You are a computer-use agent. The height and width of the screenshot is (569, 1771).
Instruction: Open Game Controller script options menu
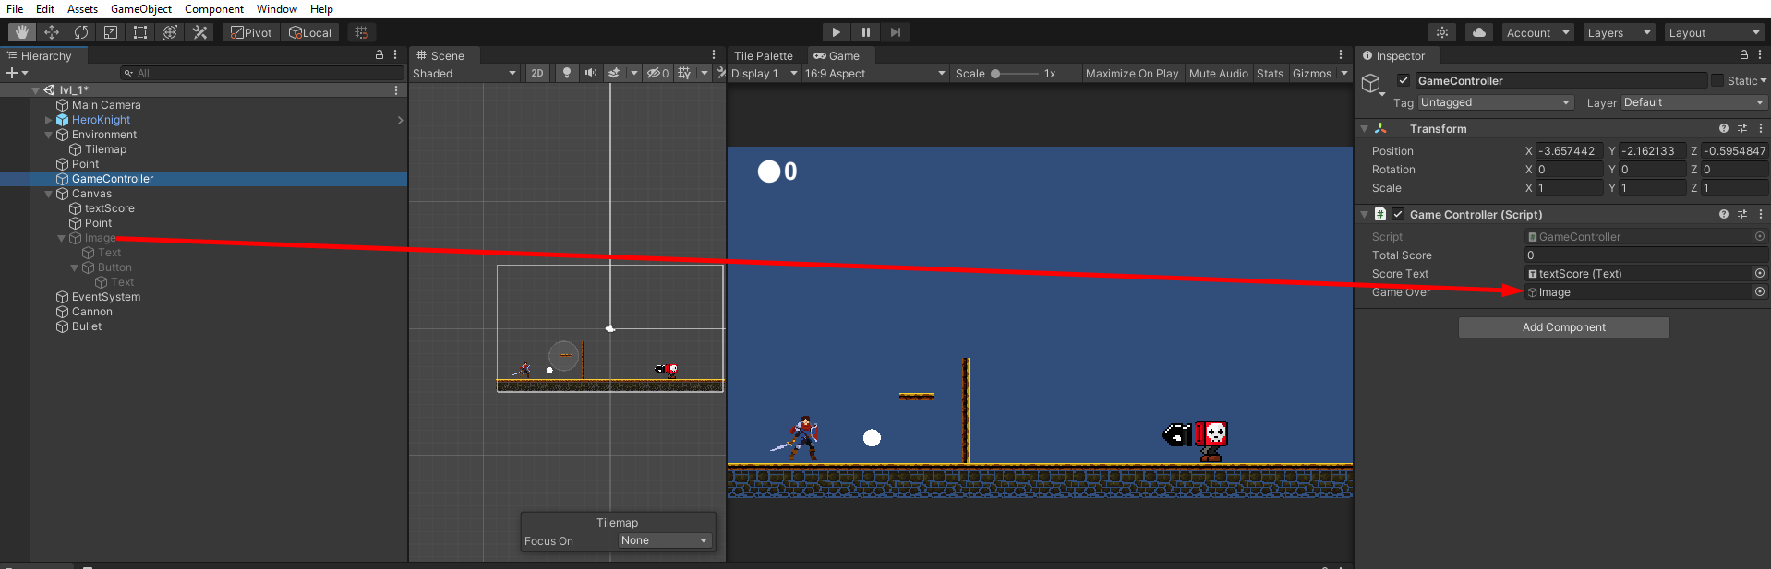[1760, 214]
